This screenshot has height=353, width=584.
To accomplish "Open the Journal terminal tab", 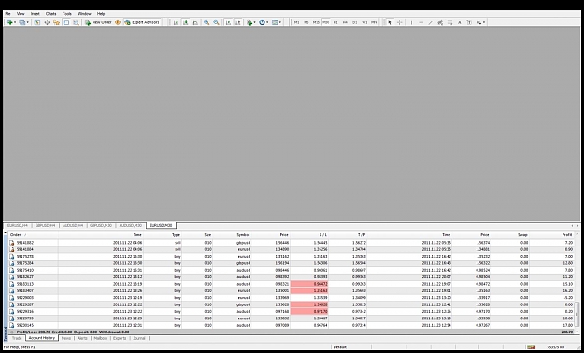I will (x=139, y=338).
